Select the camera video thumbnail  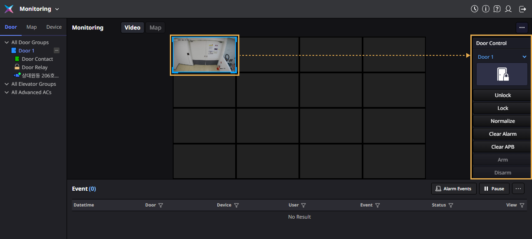point(204,55)
